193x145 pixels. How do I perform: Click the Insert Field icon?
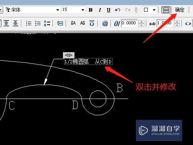pos(60,24)
